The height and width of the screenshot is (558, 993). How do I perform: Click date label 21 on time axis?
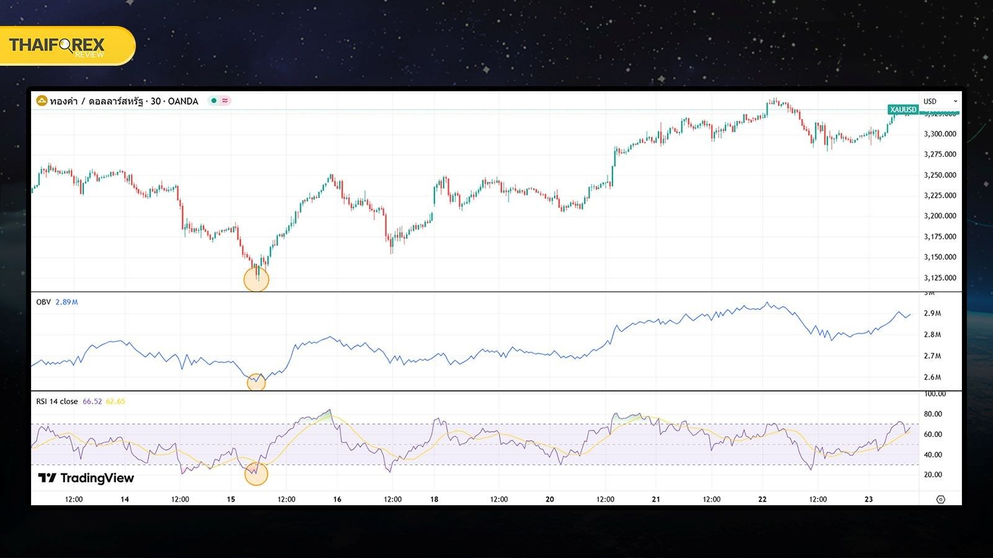656,499
